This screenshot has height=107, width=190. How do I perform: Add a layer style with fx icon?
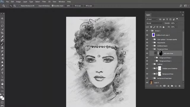coord(161,86)
